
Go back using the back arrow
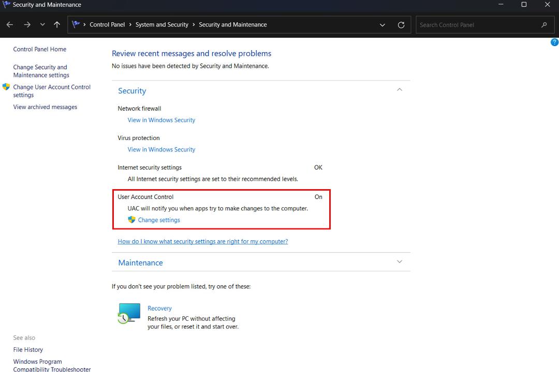tap(10, 25)
